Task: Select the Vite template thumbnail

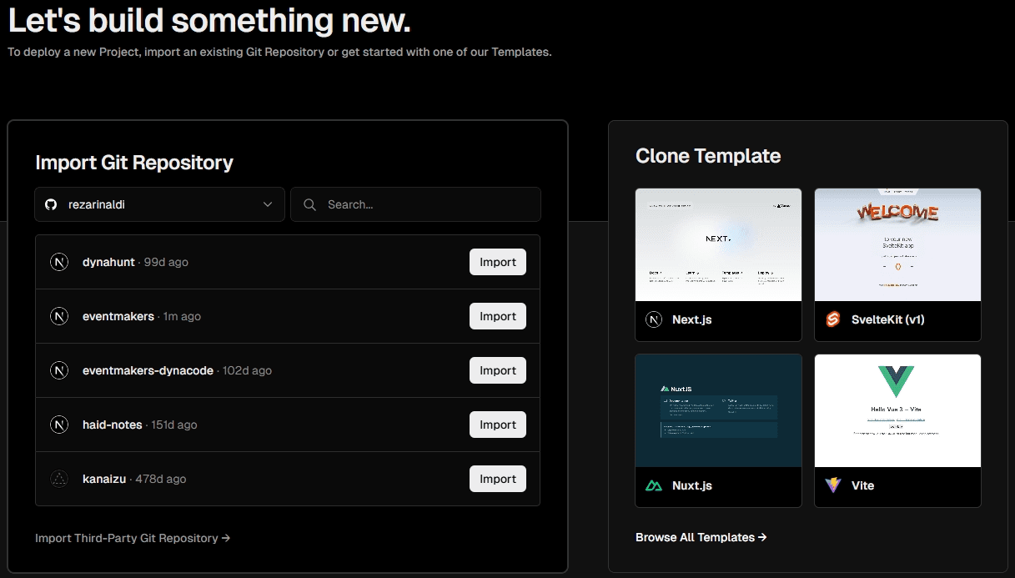Action: pos(897,410)
